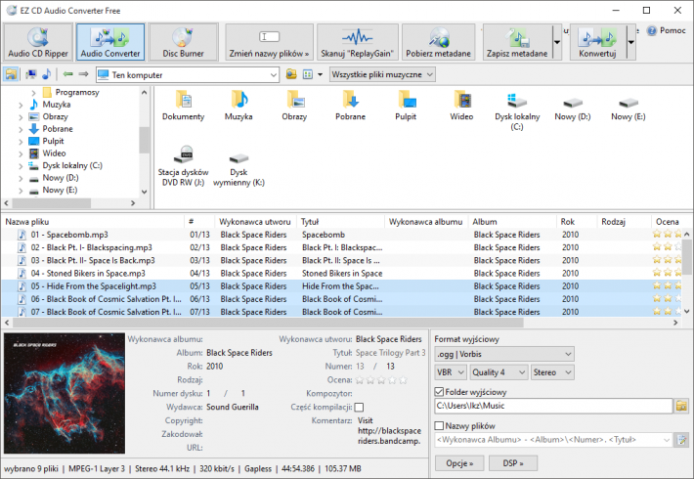Viewport: 694px width, 479px height.
Task: Open the Disc Burner mode
Action: (183, 42)
